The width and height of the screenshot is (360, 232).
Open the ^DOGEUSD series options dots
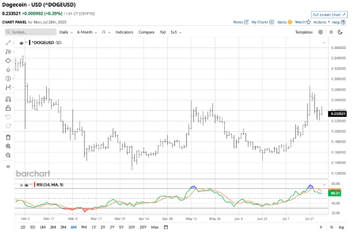tap(27, 42)
